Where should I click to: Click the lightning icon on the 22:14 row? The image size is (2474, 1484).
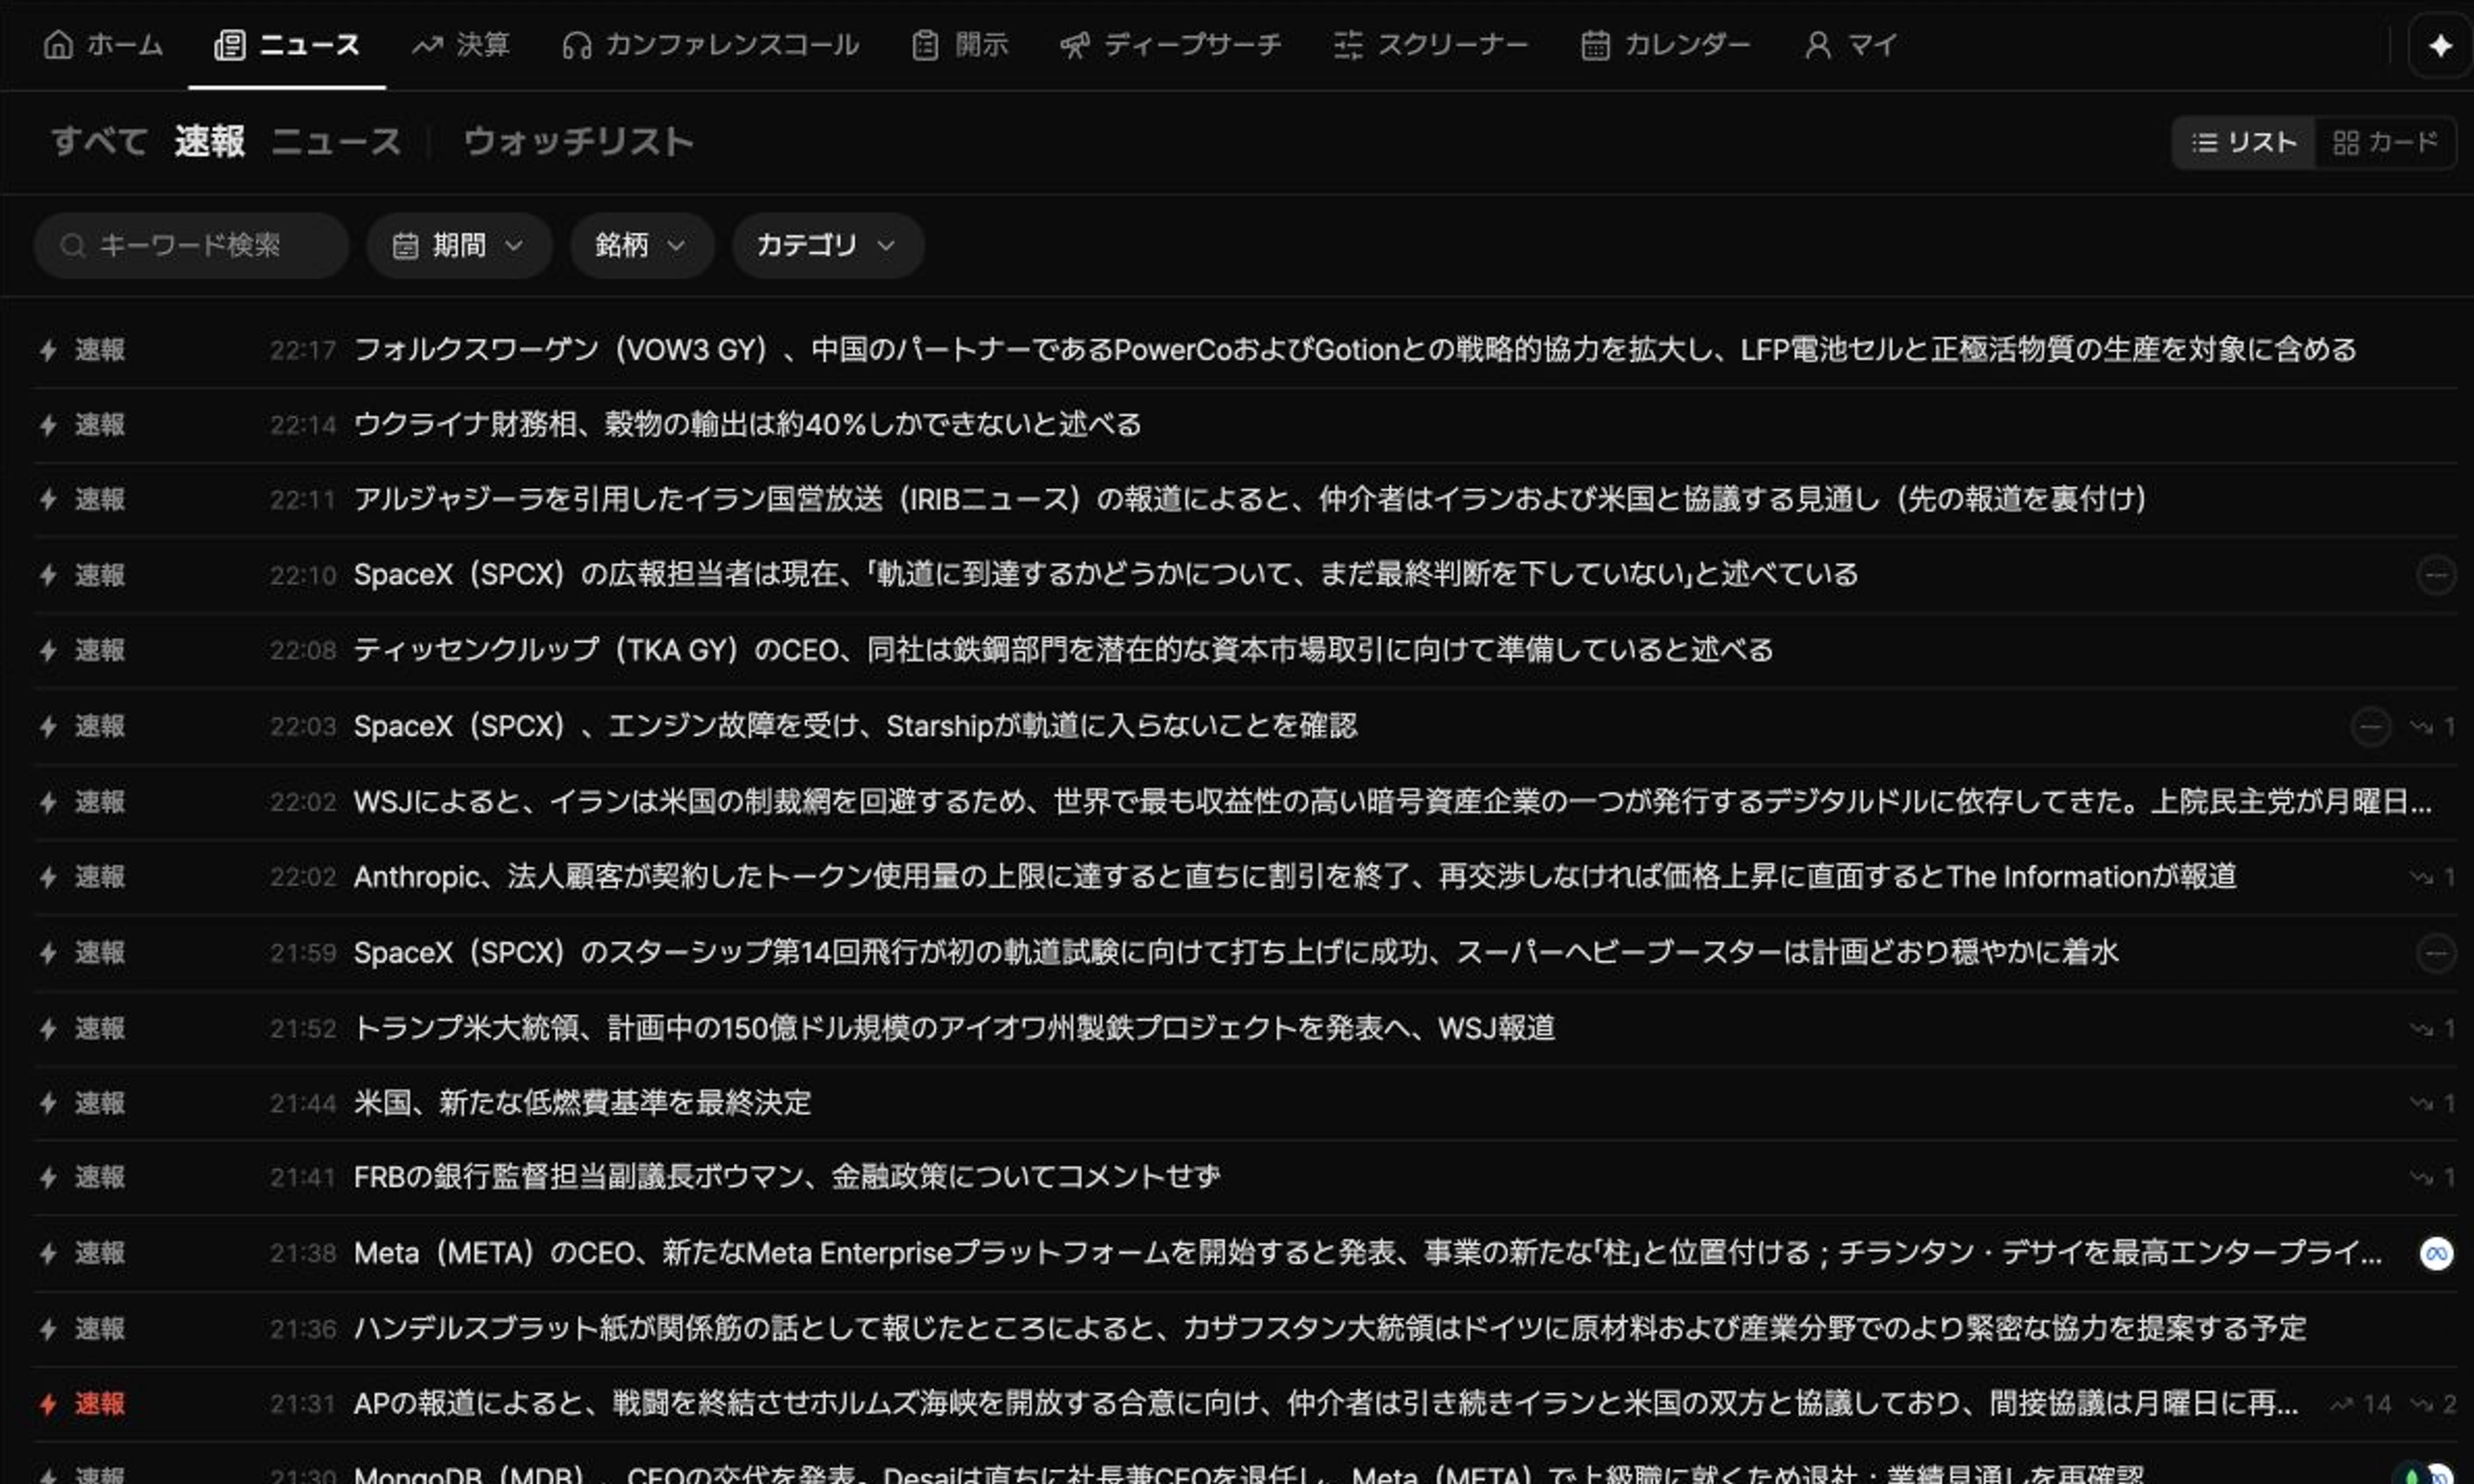pyautogui.click(x=47, y=425)
